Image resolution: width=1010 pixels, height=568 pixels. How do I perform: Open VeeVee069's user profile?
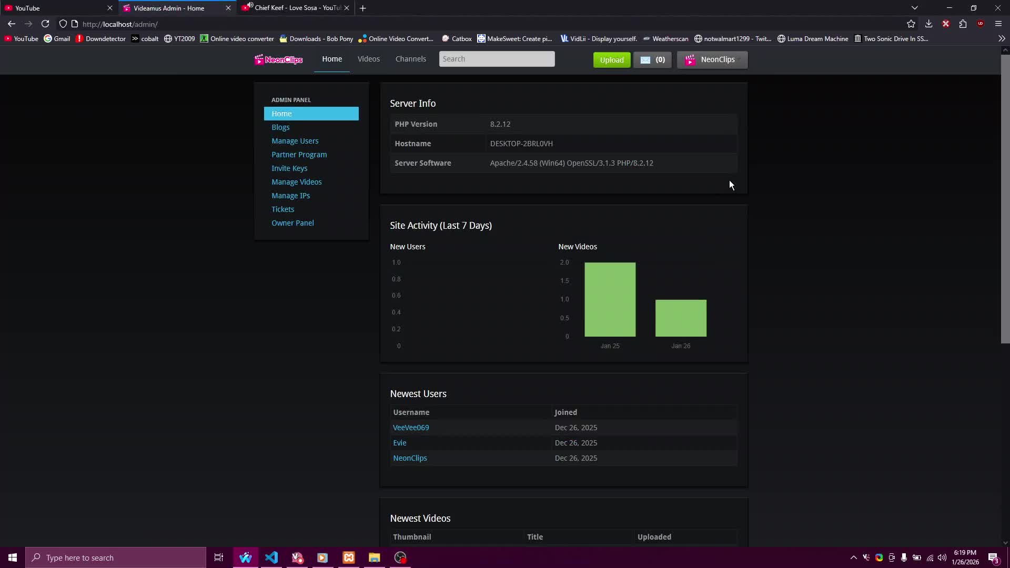pyautogui.click(x=411, y=427)
